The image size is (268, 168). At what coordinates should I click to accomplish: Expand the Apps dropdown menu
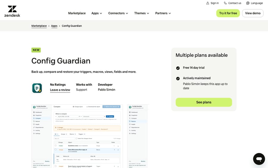(x=97, y=13)
